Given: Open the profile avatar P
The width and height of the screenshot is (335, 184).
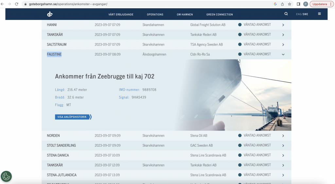Looking at the screenshot, I should tap(306, 4).
